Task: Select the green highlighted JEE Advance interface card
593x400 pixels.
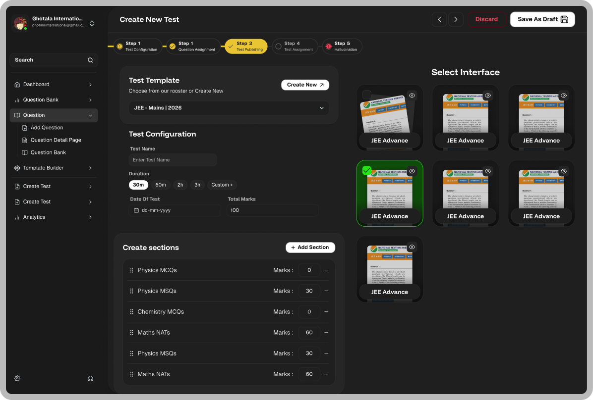Action: [390, 194]
